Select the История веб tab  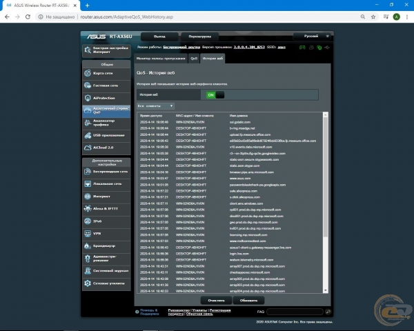pos(213,59)
